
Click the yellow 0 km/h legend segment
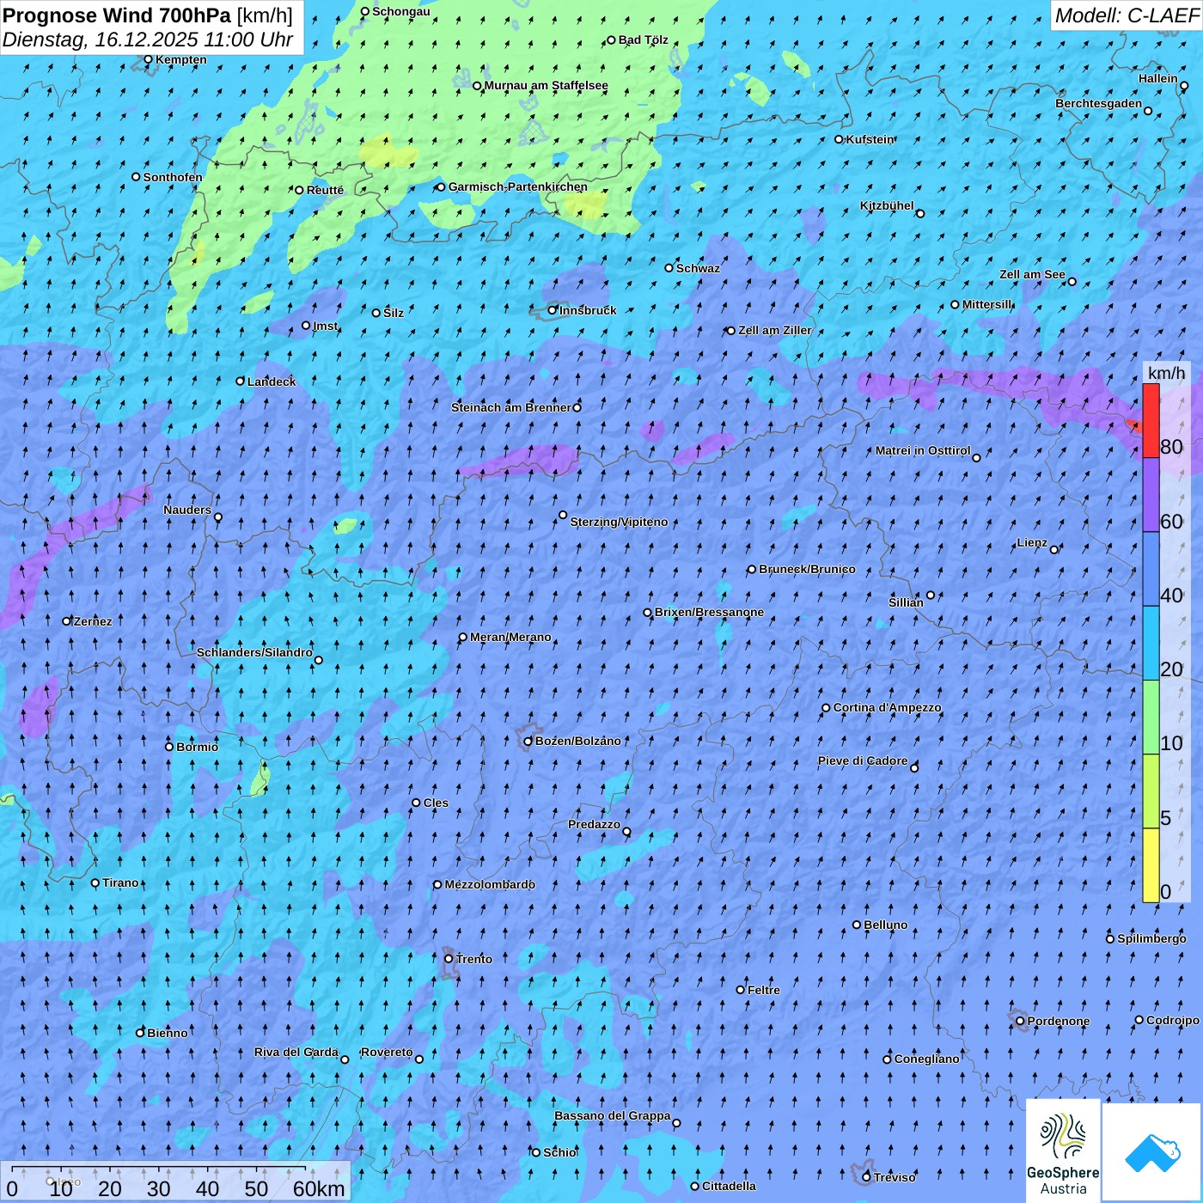[1151, 865]
